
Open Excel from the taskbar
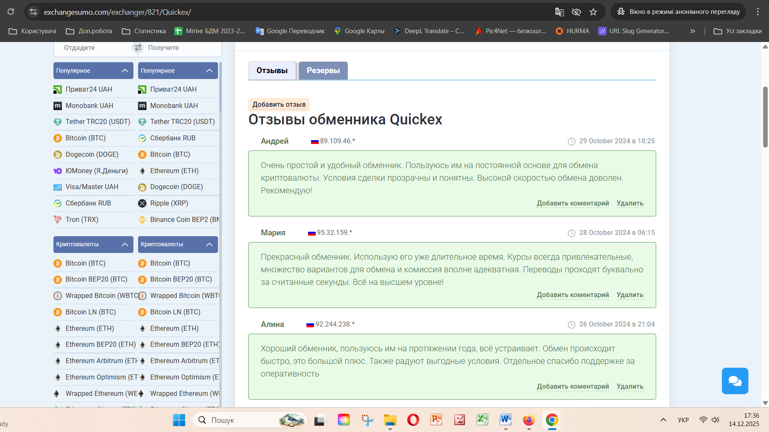(x=482, y=420)
